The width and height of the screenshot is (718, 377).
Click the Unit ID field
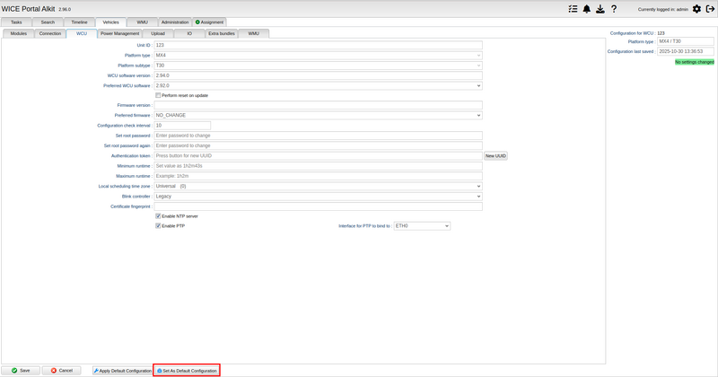(318, 46)
